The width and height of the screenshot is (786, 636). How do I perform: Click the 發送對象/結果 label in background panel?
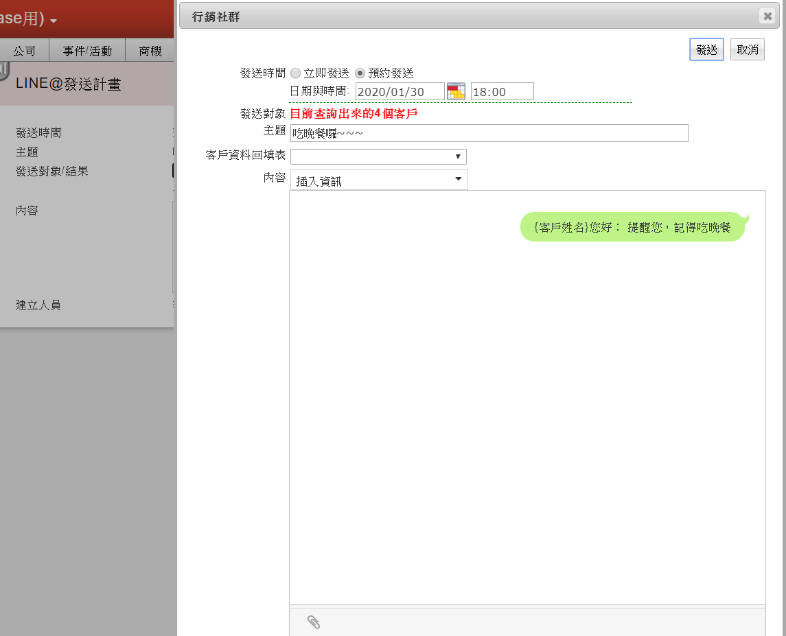coord(51,172)
